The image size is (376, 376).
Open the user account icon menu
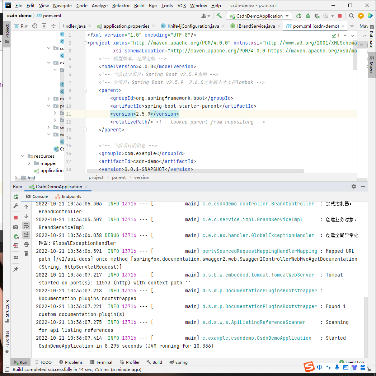(205, 16)
